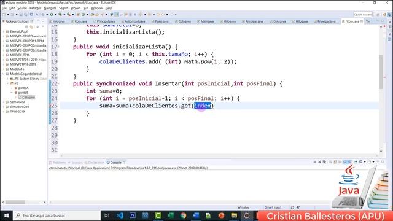Open the Source menu
The height and width of the screenshot is (221, 393).
(x=22, y=8)
